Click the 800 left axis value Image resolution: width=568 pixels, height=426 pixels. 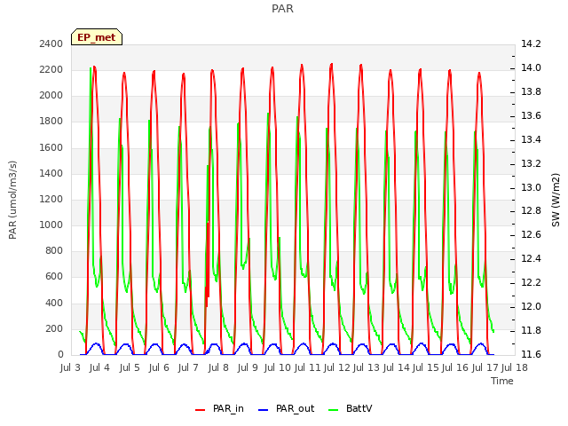[x=54, y=250]
